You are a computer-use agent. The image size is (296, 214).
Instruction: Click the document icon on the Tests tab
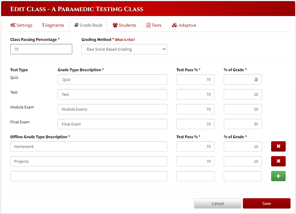(148, 25)
